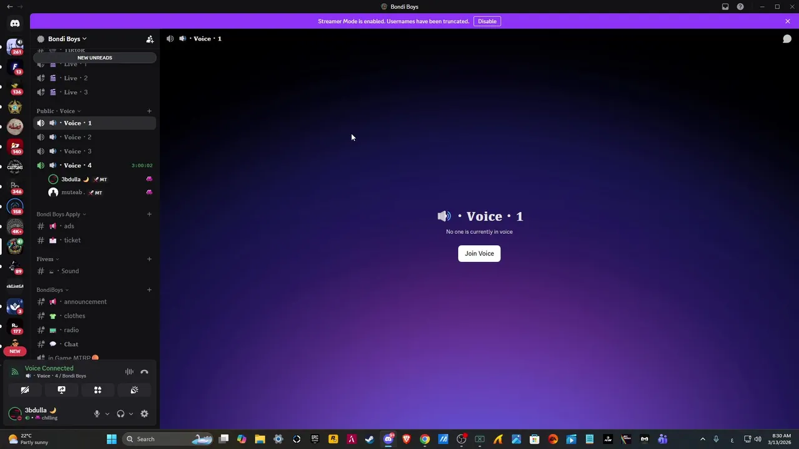This screenshot has width=799, height=449.
Task: Open the Chat channel
Action: pos(95,344)
